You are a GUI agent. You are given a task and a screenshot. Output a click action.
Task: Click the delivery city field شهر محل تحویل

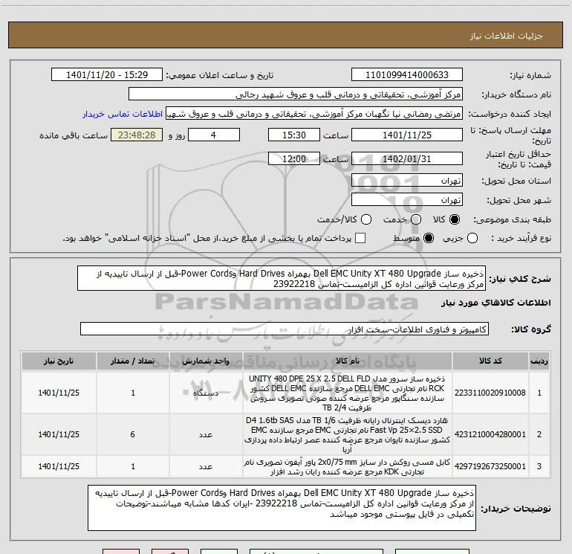point(407,200)
